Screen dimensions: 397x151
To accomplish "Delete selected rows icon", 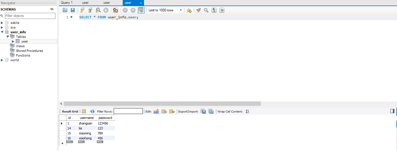I will 172,111.
